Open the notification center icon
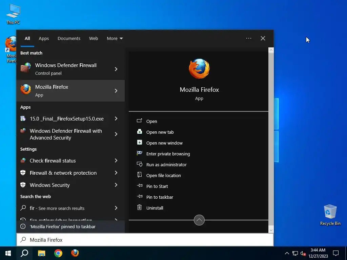The height and width of the screenshot is (260, 347). (336, 253)
